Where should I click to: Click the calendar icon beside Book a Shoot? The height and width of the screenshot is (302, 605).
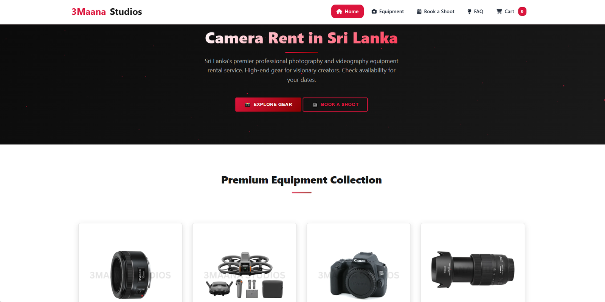[x=419, y=12]
